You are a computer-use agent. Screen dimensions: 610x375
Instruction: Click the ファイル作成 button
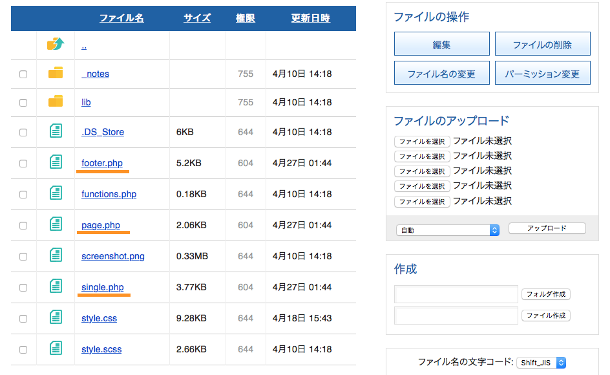[x=546, y=316]
